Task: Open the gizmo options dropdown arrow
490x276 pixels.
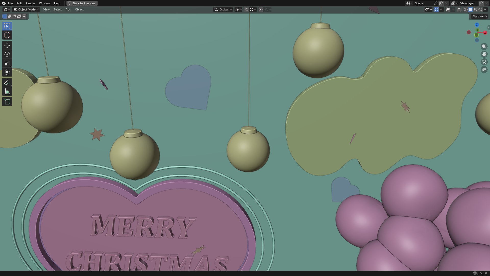Action: coord(441,9)
